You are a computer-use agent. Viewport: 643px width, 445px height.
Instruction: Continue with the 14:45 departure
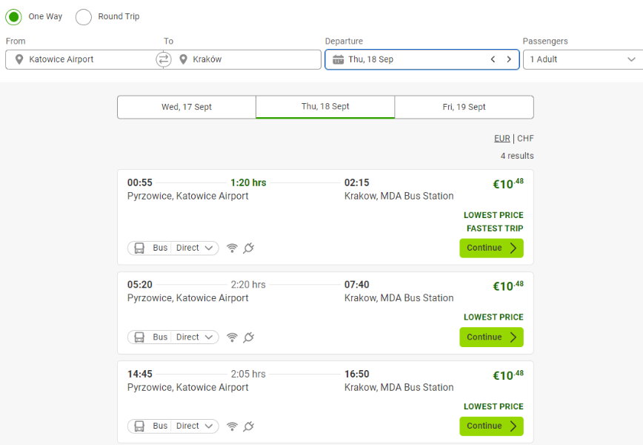[491, 426]
